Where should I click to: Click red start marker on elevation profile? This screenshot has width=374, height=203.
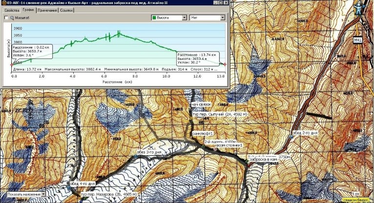point(12,65)
